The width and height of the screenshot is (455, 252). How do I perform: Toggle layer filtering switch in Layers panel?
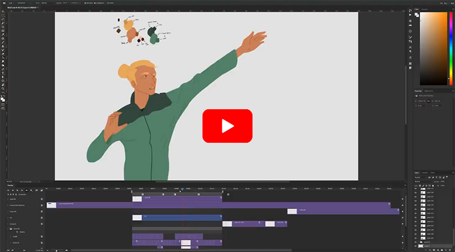tap(447, 177)
